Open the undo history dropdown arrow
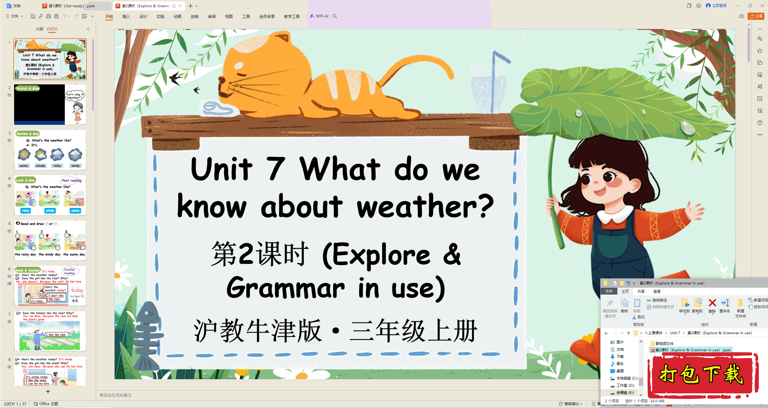 pos(70,16)
